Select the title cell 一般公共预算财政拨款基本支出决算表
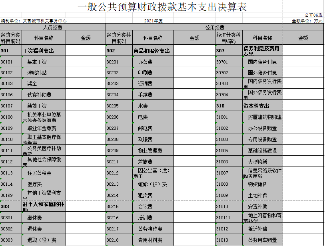The height and width of the screenshot is (246, 325). click(162, 7)
